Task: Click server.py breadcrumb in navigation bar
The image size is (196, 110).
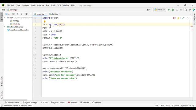Action: pyautogui.click(x=12, y=10)
